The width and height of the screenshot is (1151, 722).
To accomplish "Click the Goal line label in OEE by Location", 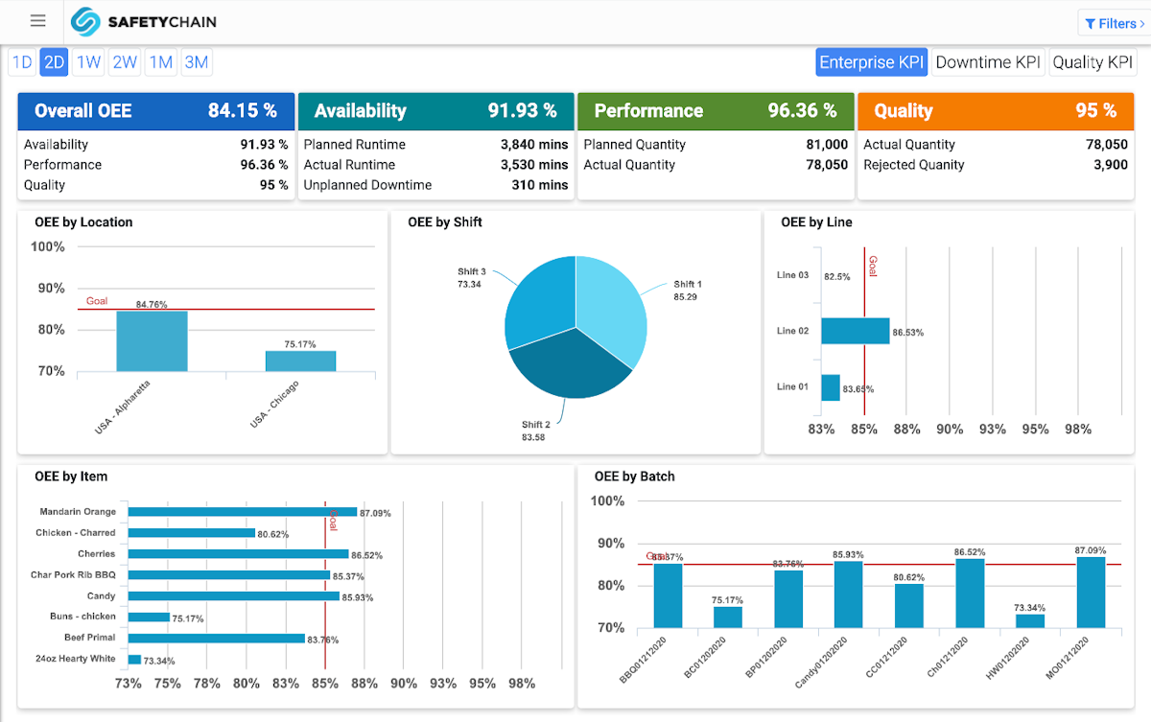I will click(96, 301).
